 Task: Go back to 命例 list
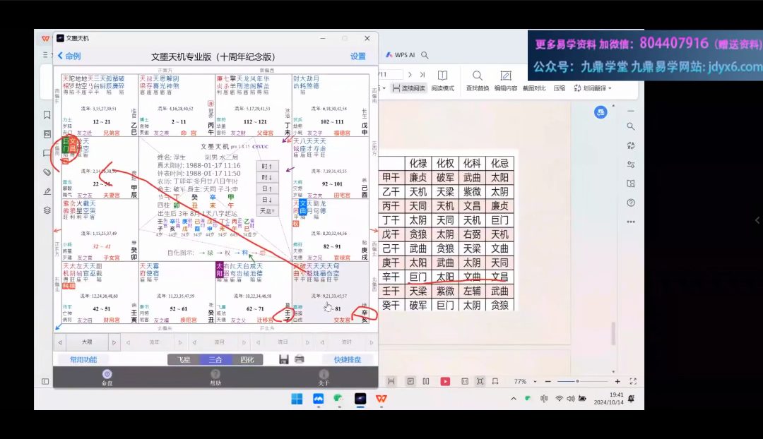[x=69, y=56]
